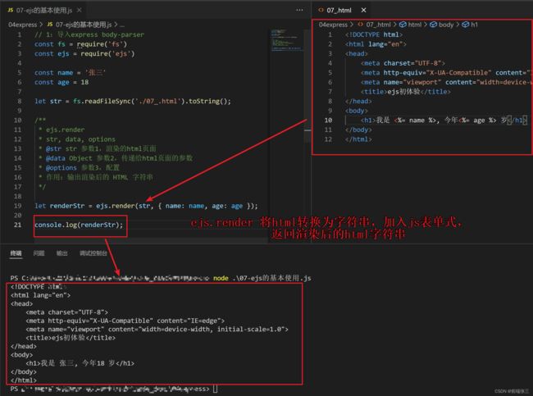Open 07-ejs的基本使用.js item in left breadcrumb
The height and width of the screenshot is (396, 533).
coord(84,25)
